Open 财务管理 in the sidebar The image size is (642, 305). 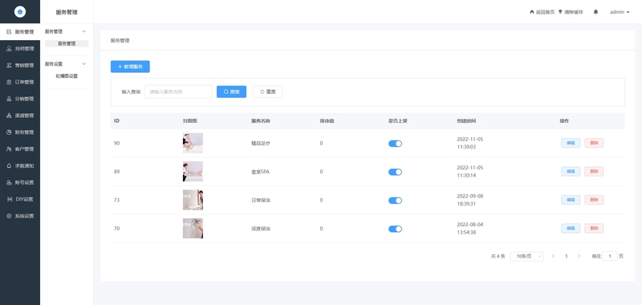click(x=20, y=132)
